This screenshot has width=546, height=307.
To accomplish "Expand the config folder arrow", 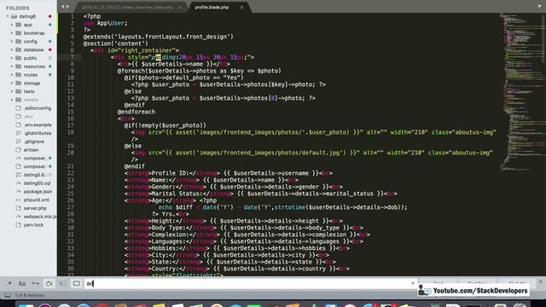I will tap(12, 42).
